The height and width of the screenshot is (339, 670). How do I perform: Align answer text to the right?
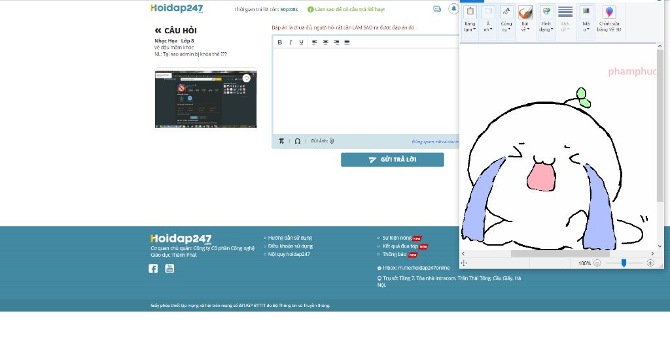[x=336, y=42]
